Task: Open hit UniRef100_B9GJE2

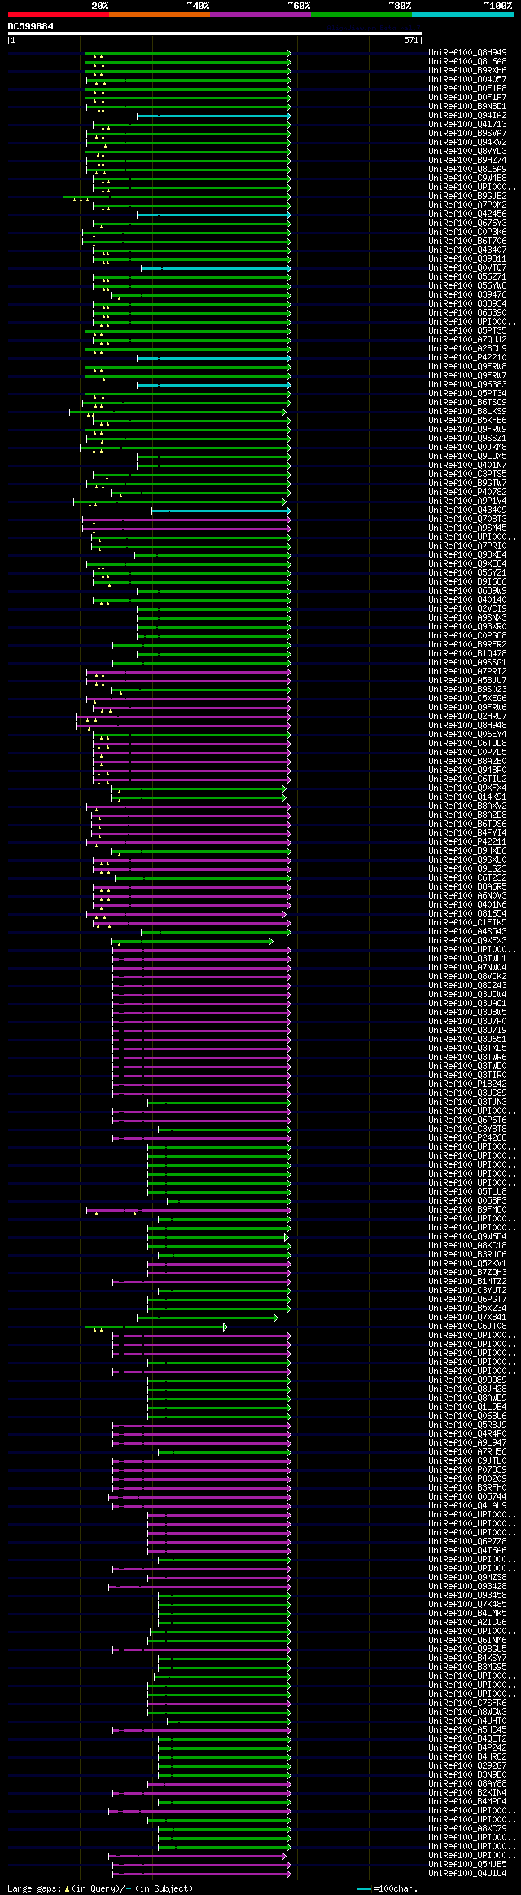Action: point(467,197)
